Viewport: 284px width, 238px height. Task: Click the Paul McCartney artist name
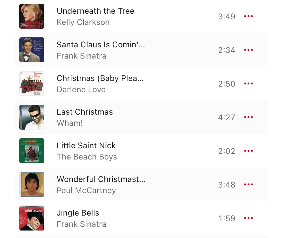(x=86, y=191)
